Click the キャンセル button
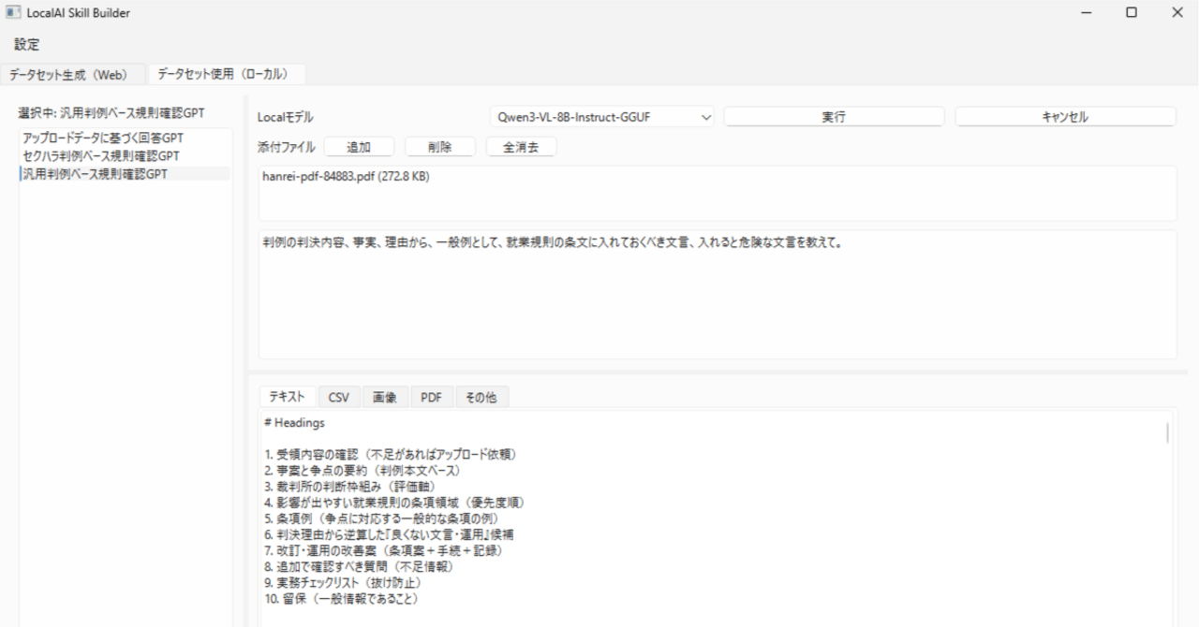This screenshot has height=627, width=1199. [x=1065, y=117]
